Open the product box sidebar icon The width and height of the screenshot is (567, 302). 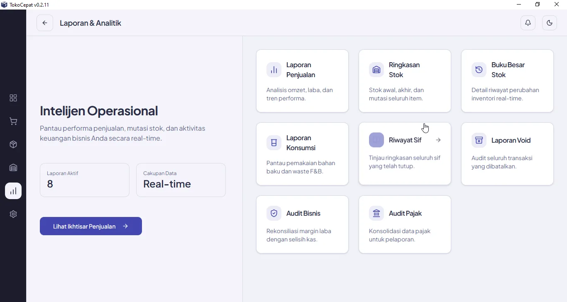coord(13,144)
